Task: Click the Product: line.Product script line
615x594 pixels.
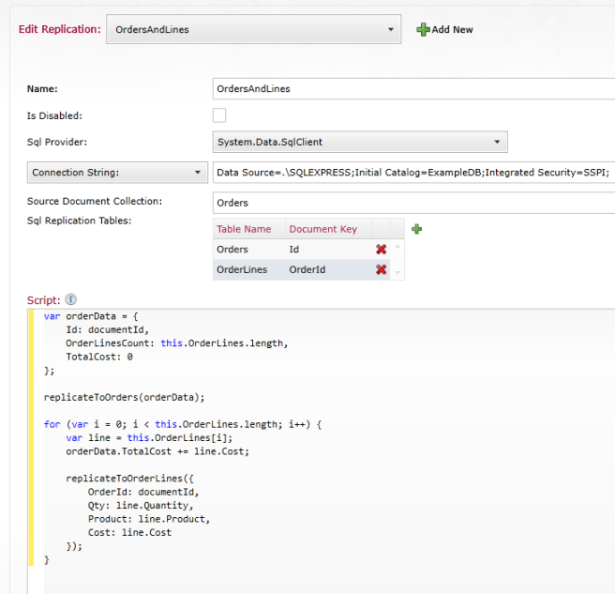Action: click(x=149, y=519)
